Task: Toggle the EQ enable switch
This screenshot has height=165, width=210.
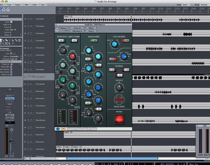Action: (x=94, y=41)
